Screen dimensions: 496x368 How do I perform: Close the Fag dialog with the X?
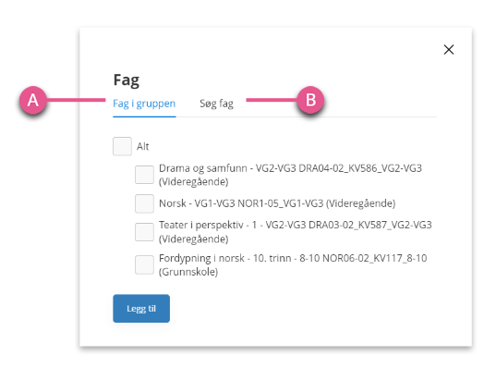(449, 50)
